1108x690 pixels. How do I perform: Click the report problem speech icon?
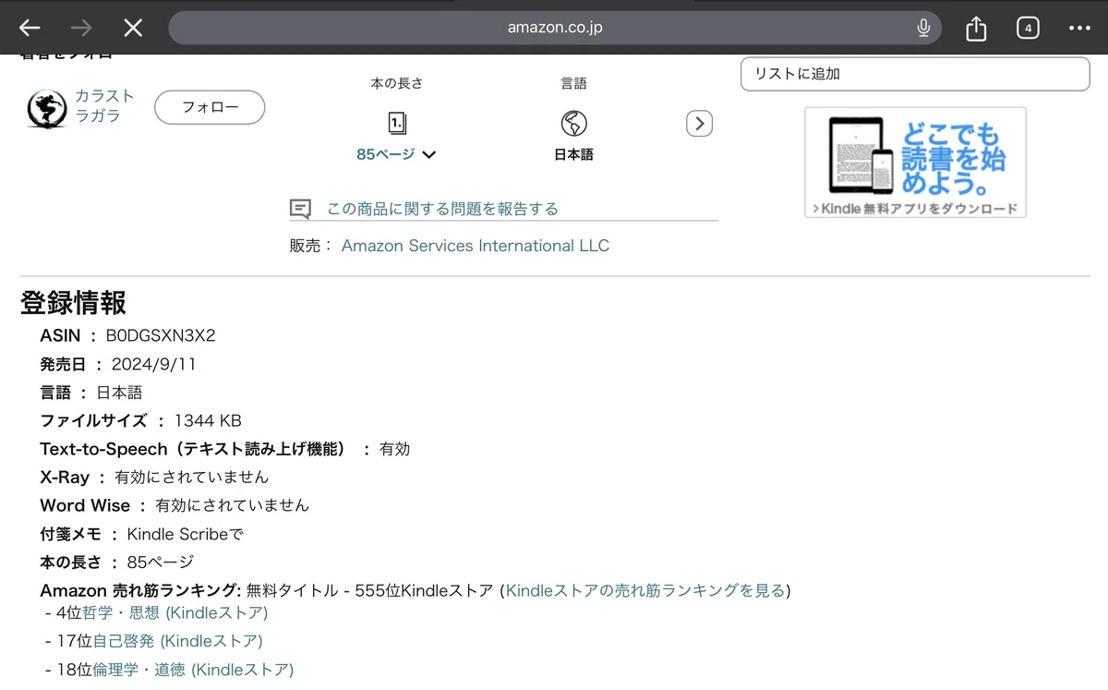pyautogui.click(x=300, y=209)
